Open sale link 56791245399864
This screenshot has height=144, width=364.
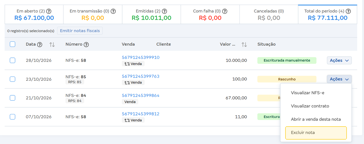[141, 96]
